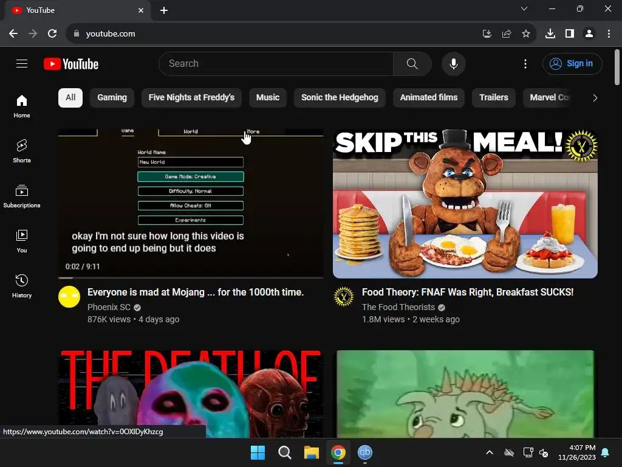This screenshot has height=467, width=622.
Task: Open Chrome profile icon
Action: click(589, 34)
